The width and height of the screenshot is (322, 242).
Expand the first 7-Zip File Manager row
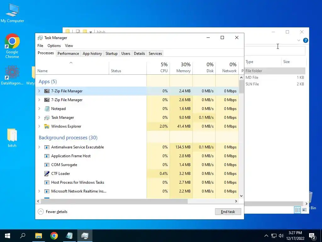click(x=39, y=91)
